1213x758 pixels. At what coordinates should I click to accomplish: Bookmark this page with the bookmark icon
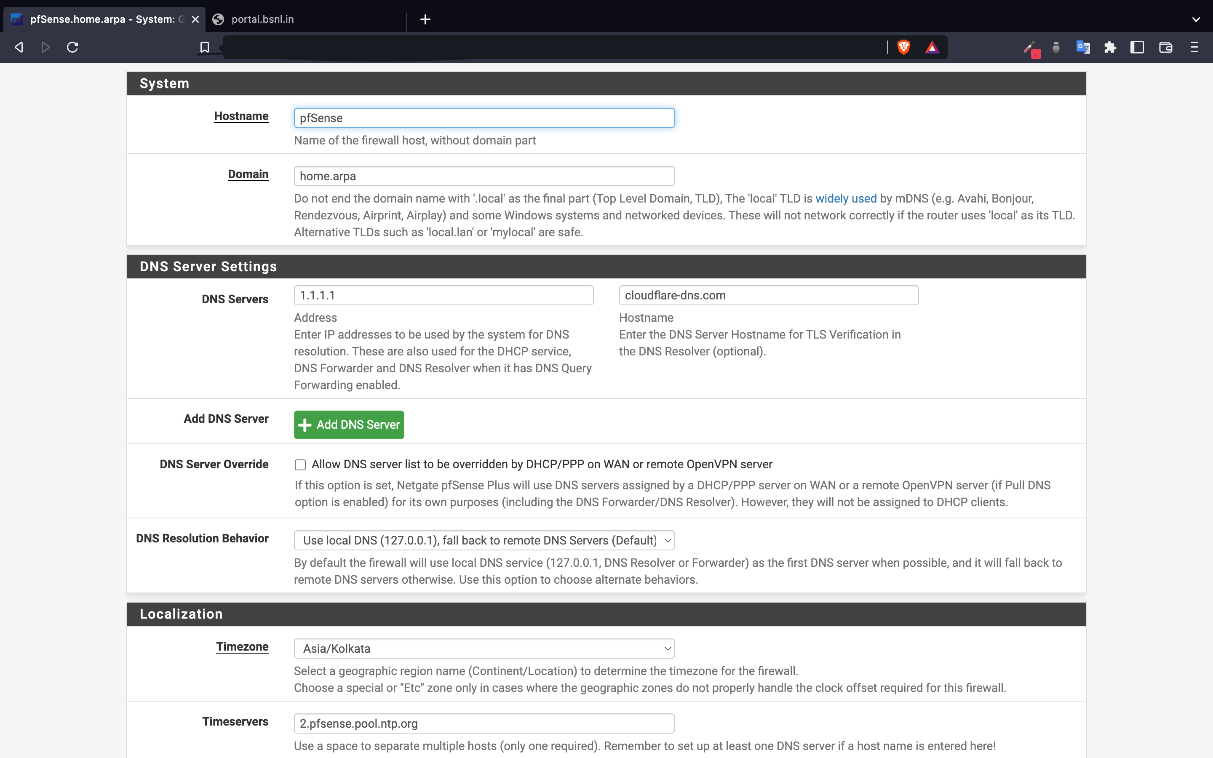[x=205, y=47]
